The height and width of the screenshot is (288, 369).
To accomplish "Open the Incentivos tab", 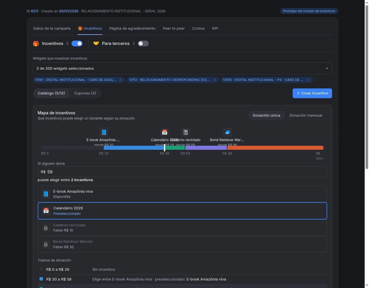I will [90, 29].
